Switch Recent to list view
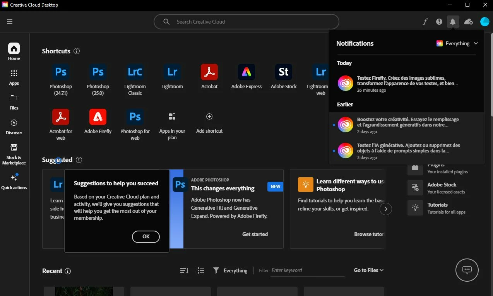This screenshot has height=296, width=493. point(200,270)
